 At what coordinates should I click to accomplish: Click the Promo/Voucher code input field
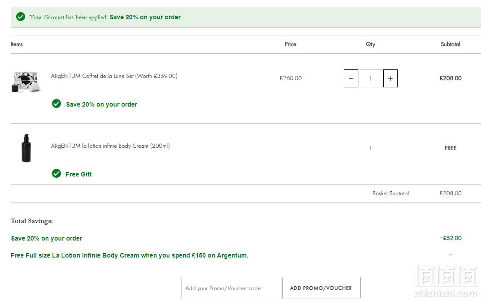pyautogui.click(x=232, y=288)
